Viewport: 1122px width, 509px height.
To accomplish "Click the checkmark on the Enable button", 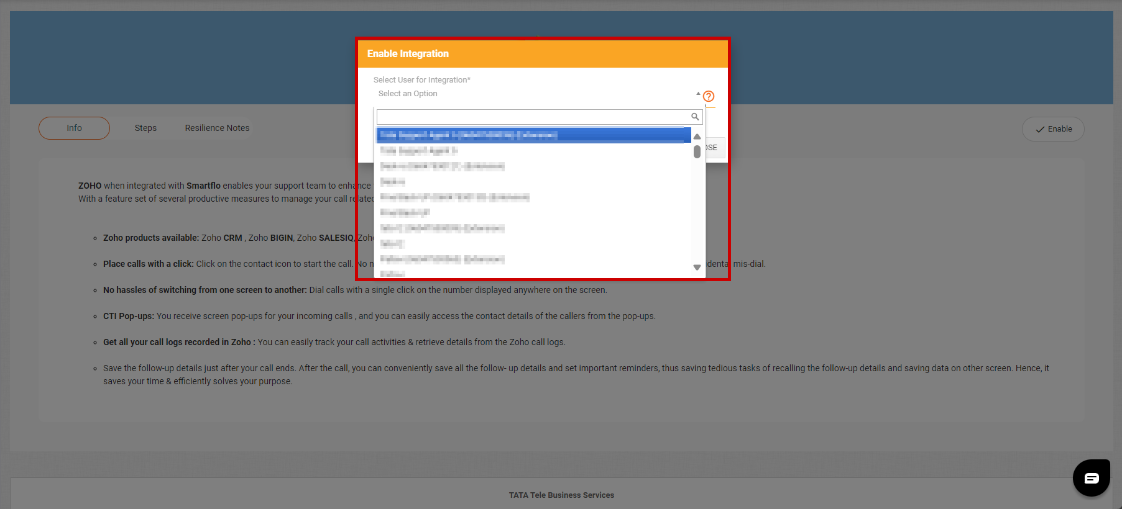I will [1040, 129].
